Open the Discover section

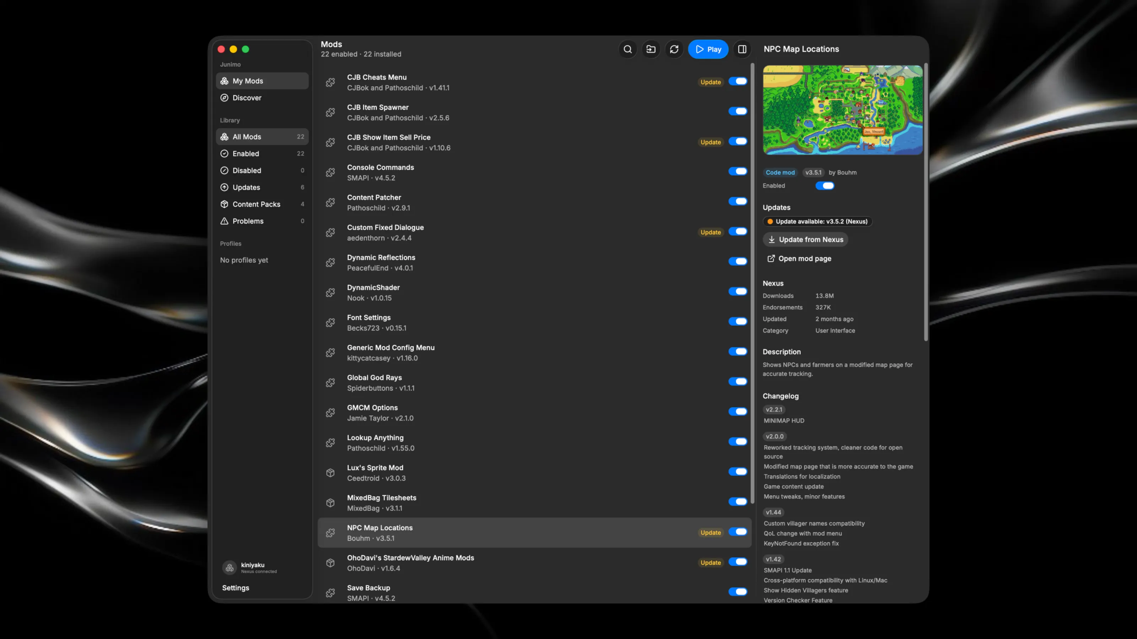(x=262, y=98)
